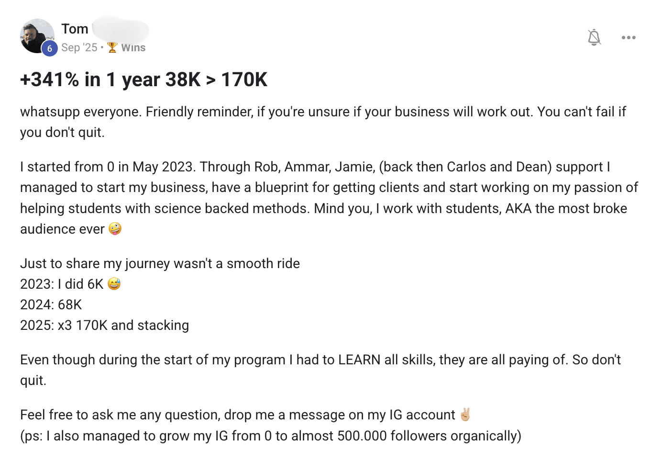Open the Wins category link
Screen dimensions: 662x451
133,47
